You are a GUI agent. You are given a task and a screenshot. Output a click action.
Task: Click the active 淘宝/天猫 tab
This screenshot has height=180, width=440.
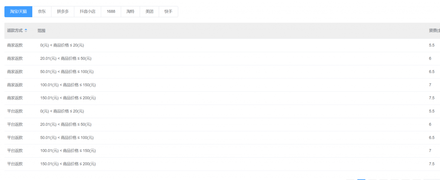(x=18, y=12)
